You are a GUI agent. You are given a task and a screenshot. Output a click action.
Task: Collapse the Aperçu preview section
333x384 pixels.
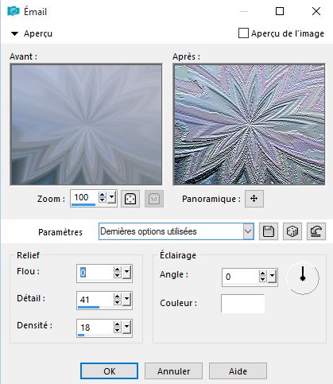(x=14, y=33)
